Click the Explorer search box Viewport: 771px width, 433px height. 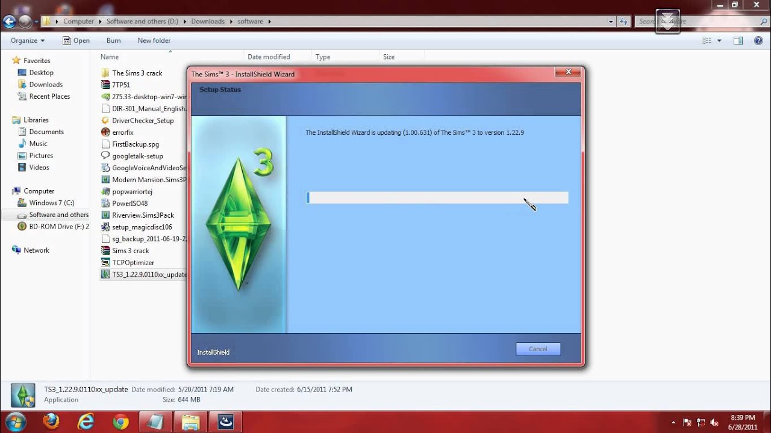pos(701,22)
